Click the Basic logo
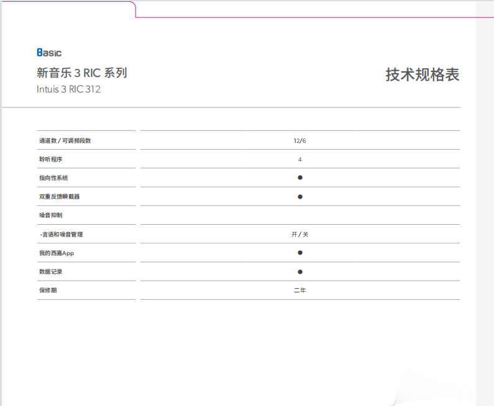 point(49,53)
